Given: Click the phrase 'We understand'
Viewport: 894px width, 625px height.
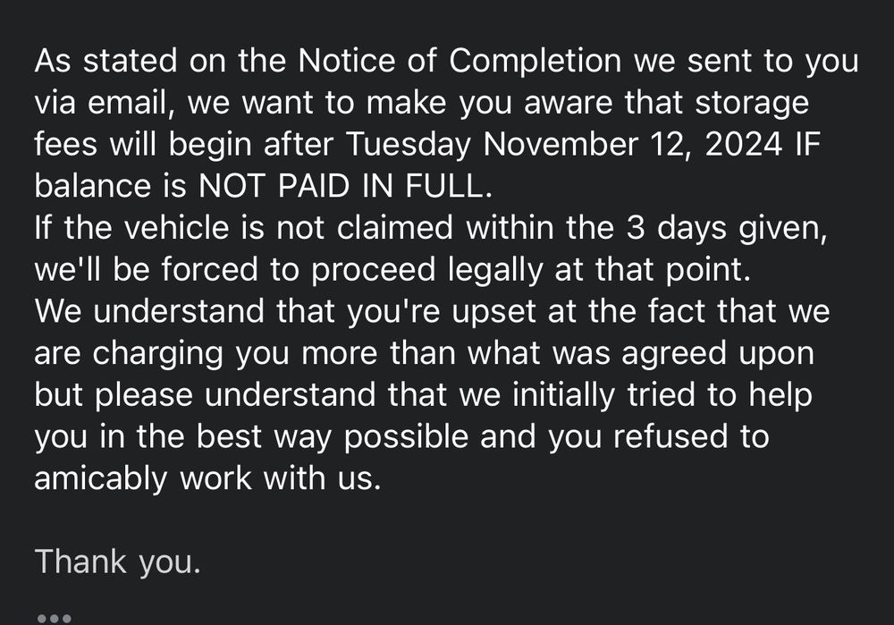Looking at the screenshot, I should click(148, 311).
